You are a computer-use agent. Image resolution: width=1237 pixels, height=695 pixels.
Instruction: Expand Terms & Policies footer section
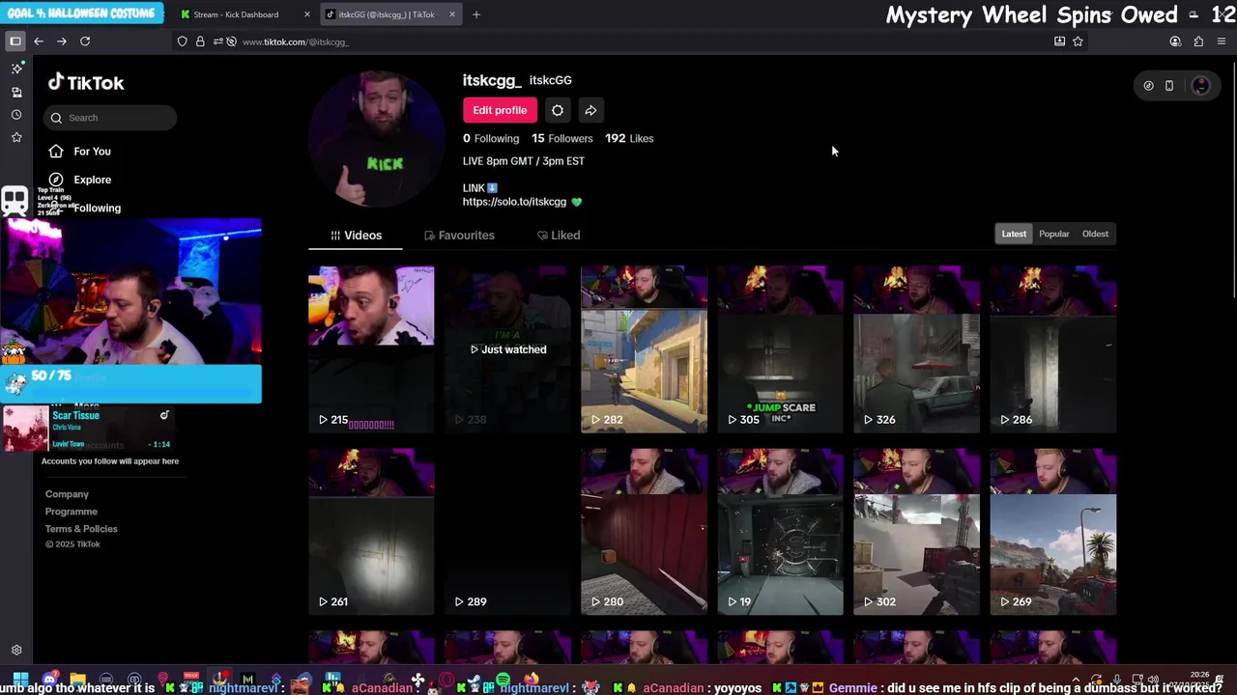click(x=81, y=529)
